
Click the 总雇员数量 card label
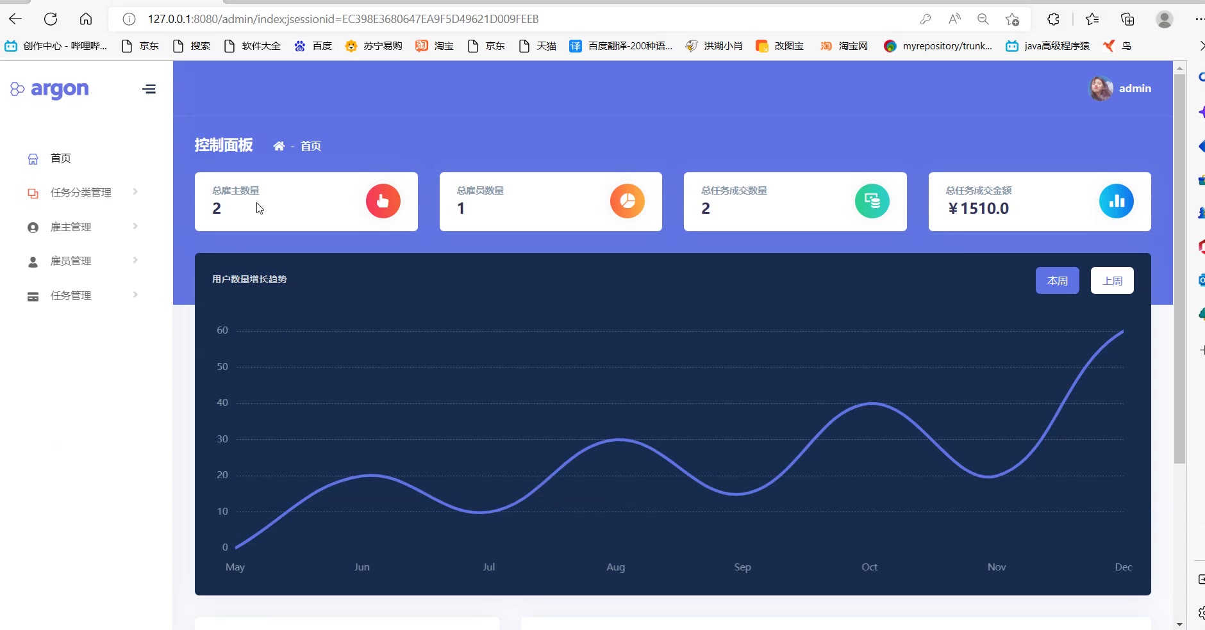(x=480, y=190)
